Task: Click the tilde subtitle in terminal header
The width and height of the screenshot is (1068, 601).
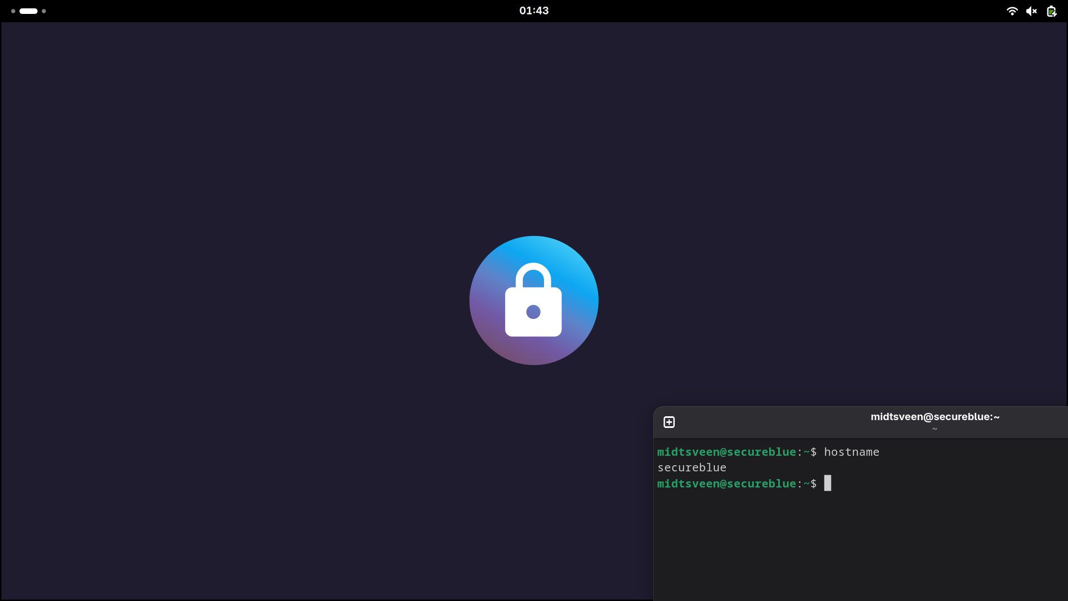Action: point(935,429)
